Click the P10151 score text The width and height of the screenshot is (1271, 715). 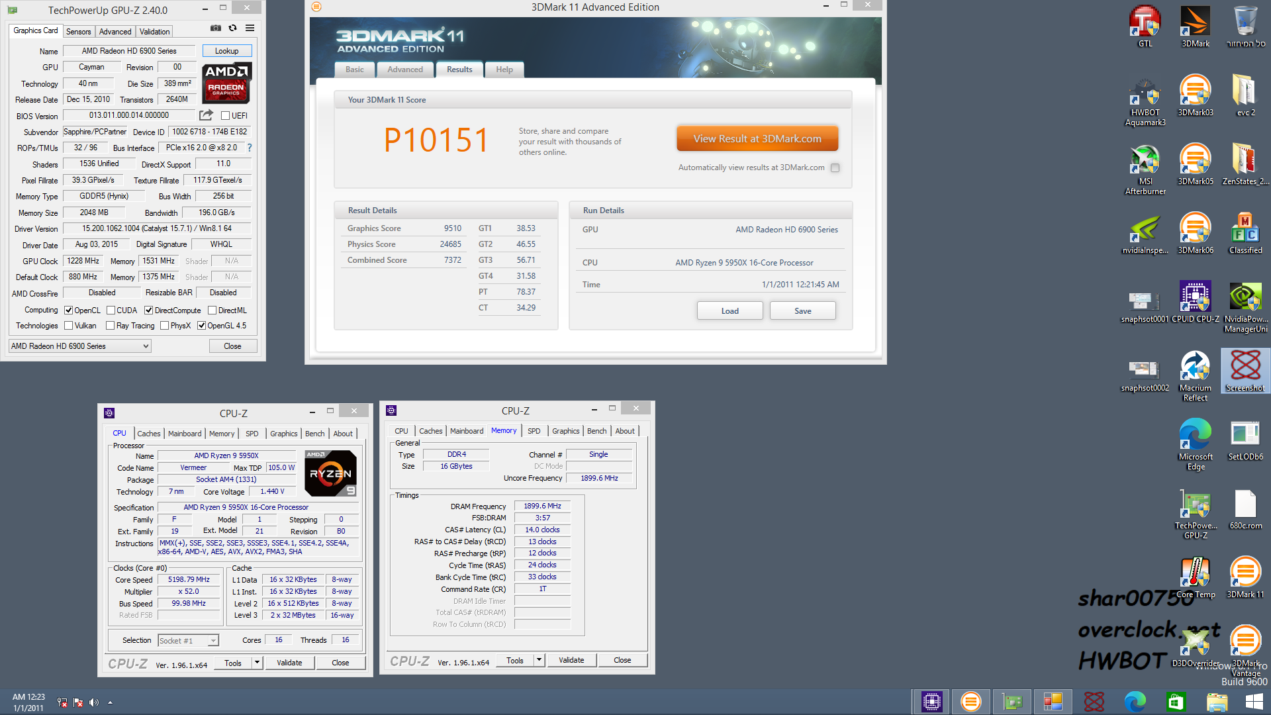(x=436, y=140)
